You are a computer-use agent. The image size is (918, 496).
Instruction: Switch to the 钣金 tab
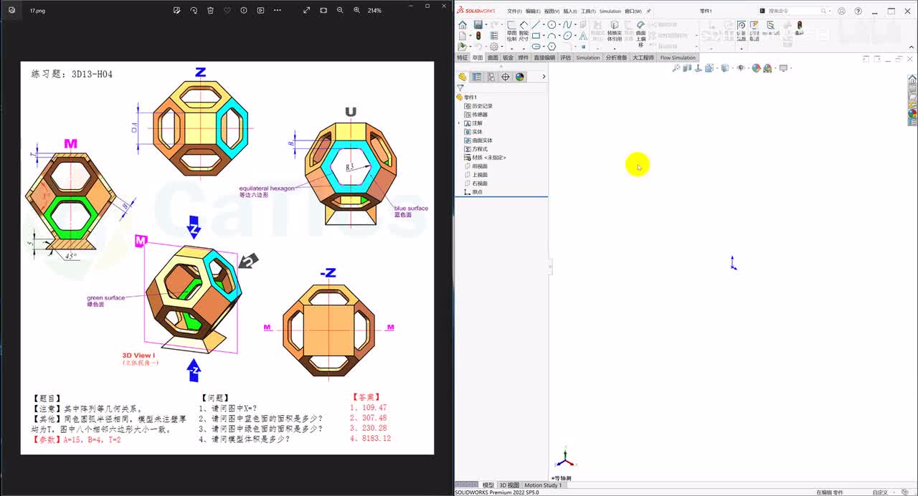(508, 57)
